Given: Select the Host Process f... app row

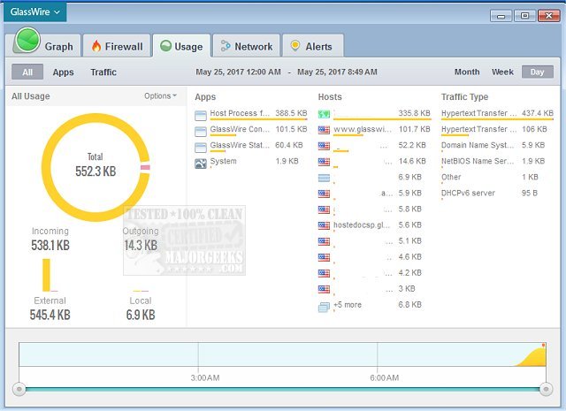Looking at the screenshot, I should (251, 115).
